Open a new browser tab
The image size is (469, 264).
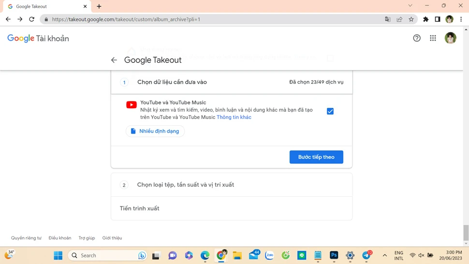coord(99,6)
